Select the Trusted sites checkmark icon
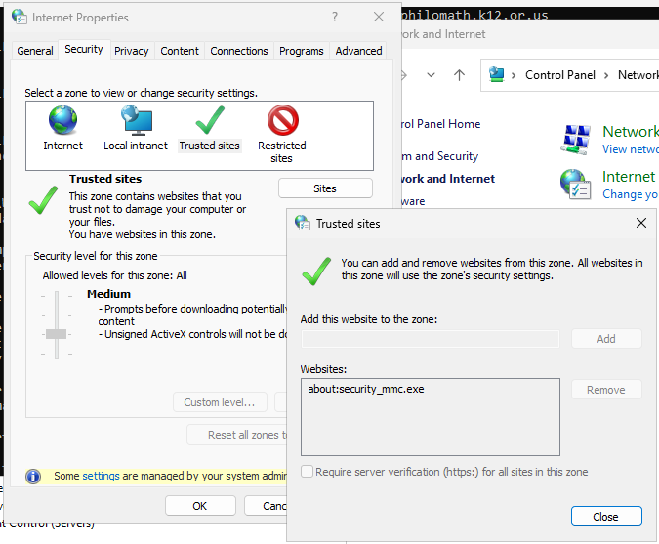Image resolution: width=659 pixels, height=544 pixels. point(209,121)
